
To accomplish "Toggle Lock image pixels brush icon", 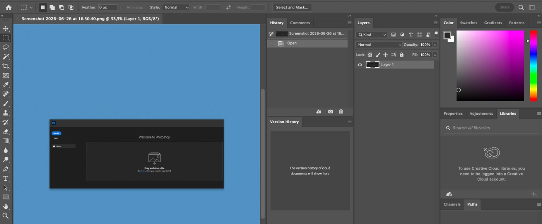I will tap(378, 55).
